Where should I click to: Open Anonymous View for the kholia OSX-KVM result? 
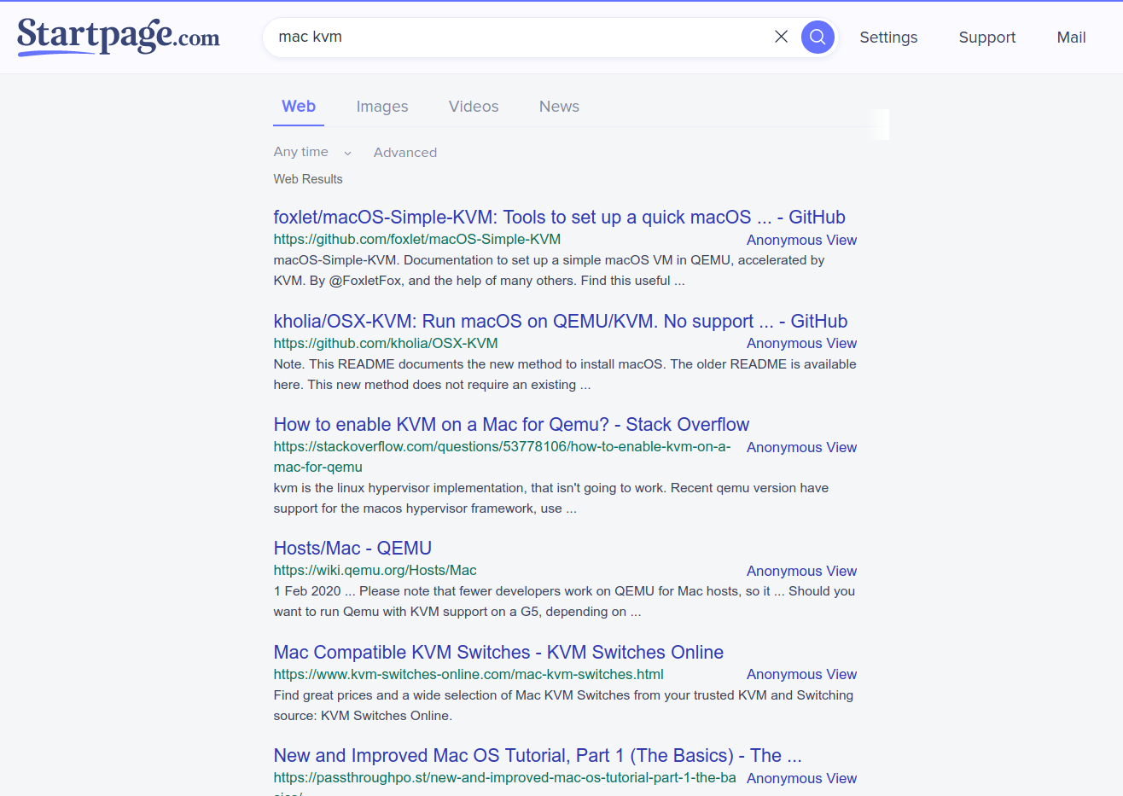pyautogui.click(x=801, y=343)
